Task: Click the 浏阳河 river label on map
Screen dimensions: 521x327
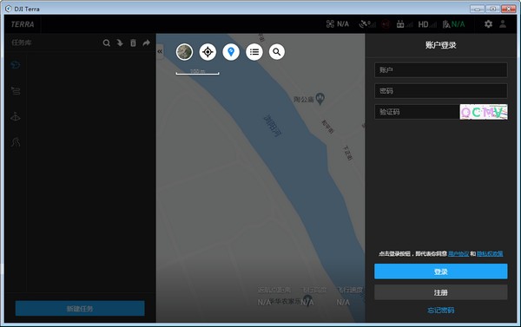Action: [x=273, y=126]
